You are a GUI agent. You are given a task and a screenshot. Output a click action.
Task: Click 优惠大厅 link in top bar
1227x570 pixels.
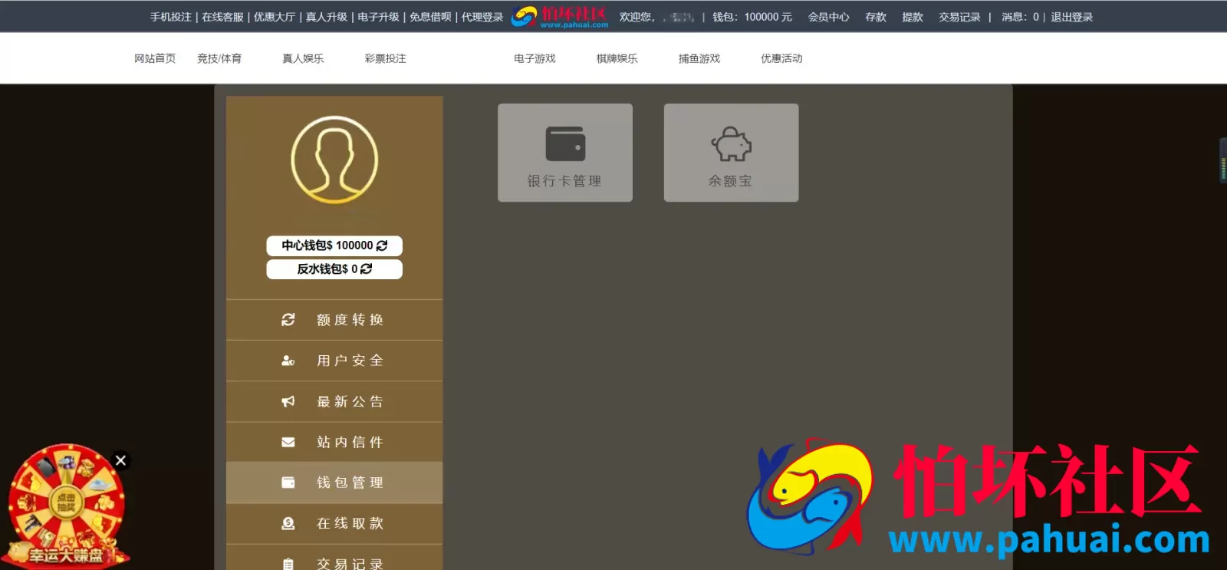pyautogui.click(x=275, y=17)
